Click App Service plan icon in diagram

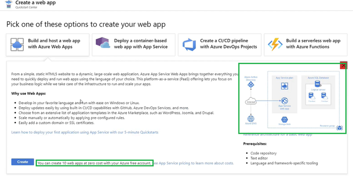click(x=285, y=86)
